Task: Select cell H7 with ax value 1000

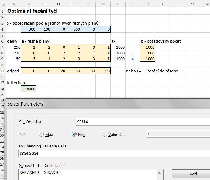Action: tap(118, 47)
